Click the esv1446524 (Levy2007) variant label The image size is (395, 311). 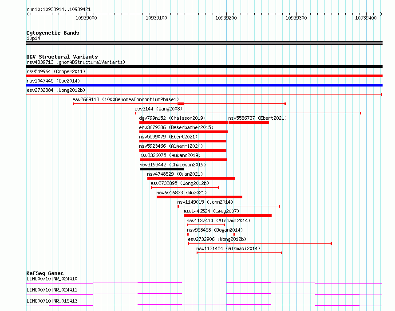point(211,211)
